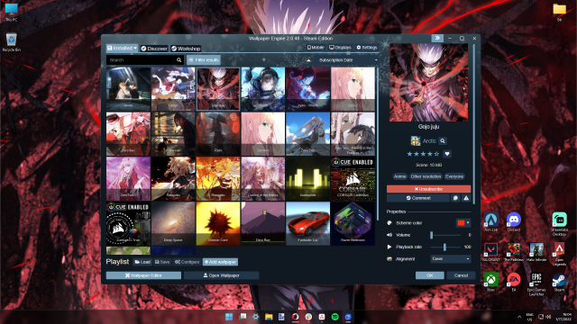Image resolution: width=577 pixels, height=324 pixels.
Task: Search for wallpapers by author Arctic
Action: [x=443, y=140]
